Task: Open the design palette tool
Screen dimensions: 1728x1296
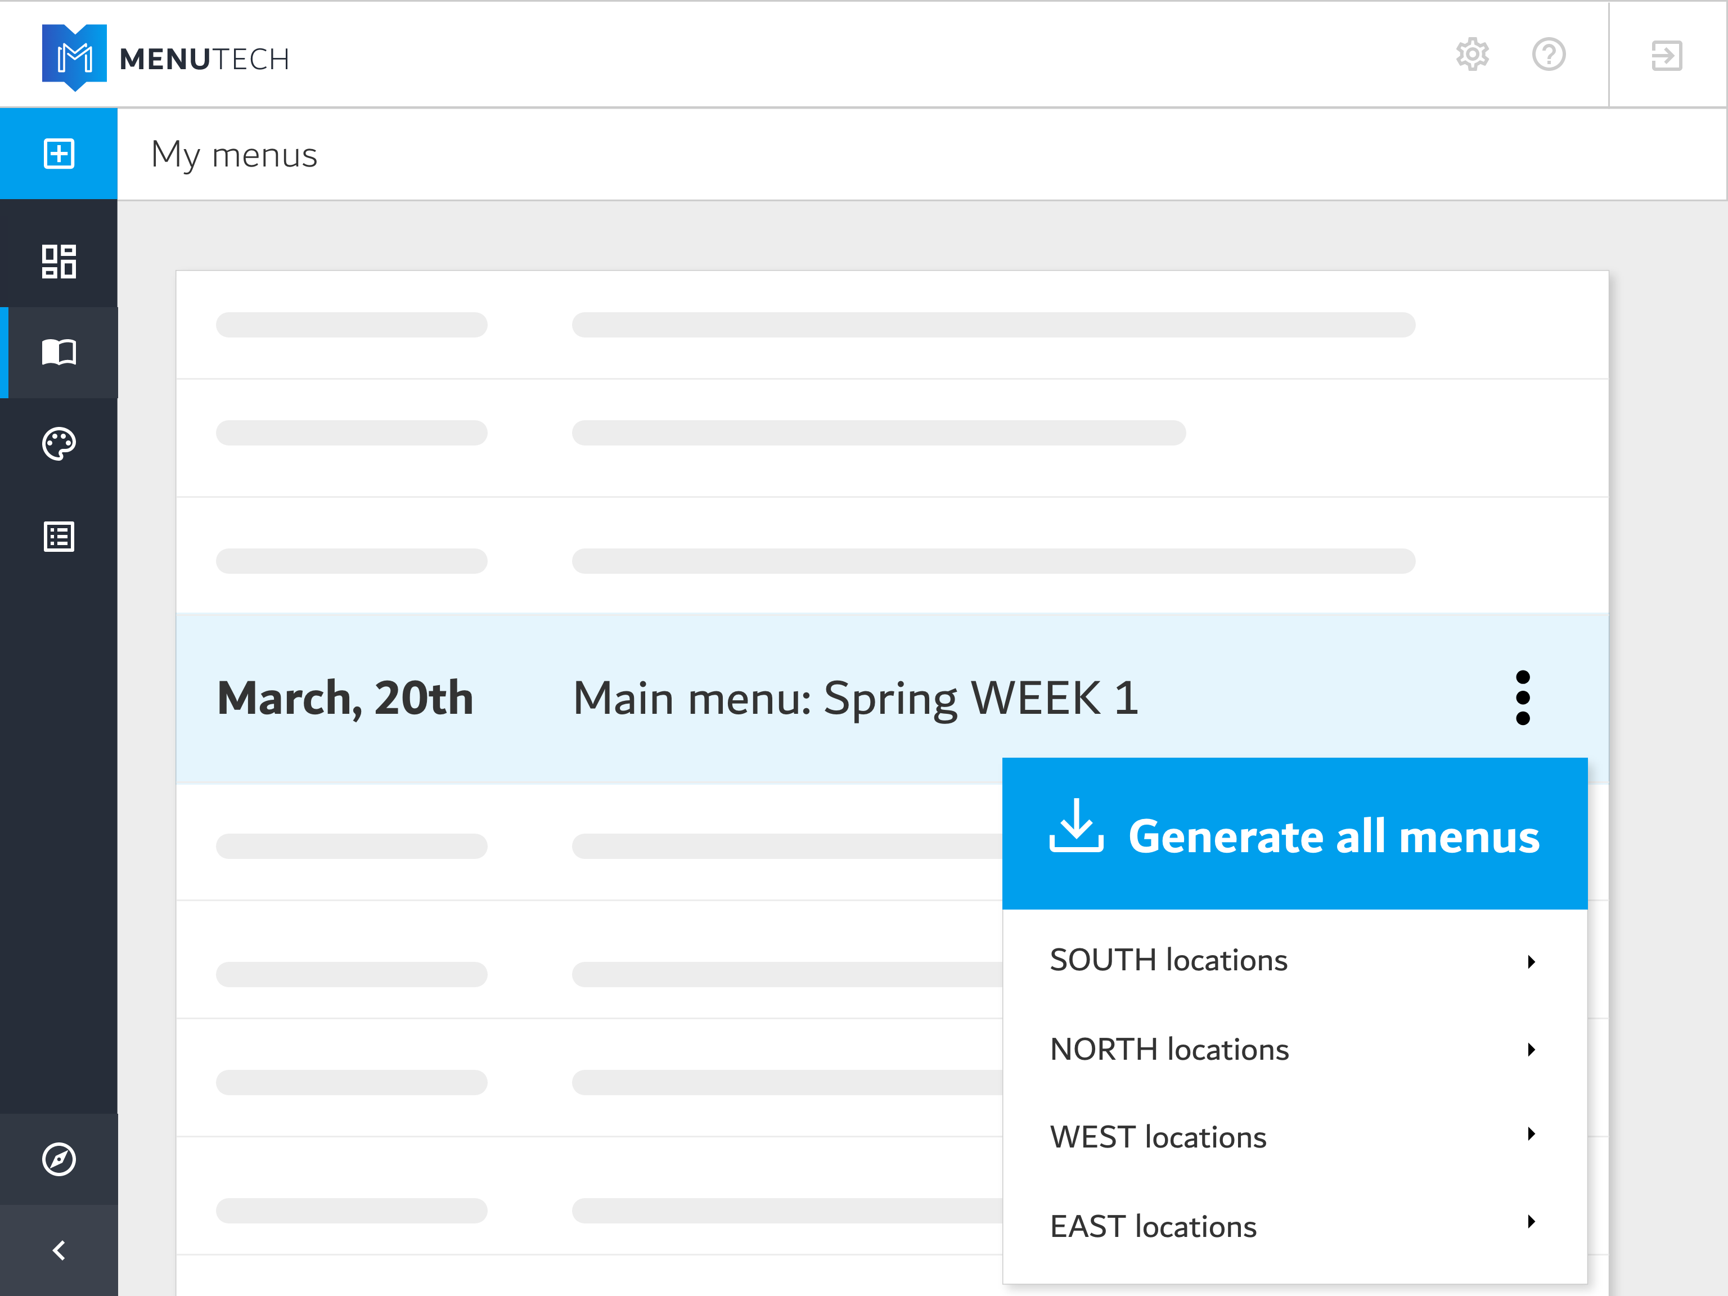Action: (x=58, y=444)
